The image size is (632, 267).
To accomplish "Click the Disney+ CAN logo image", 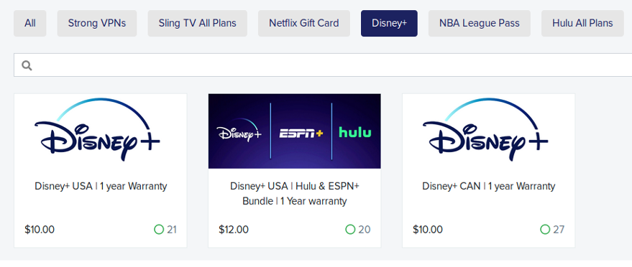I will (488, 131).
